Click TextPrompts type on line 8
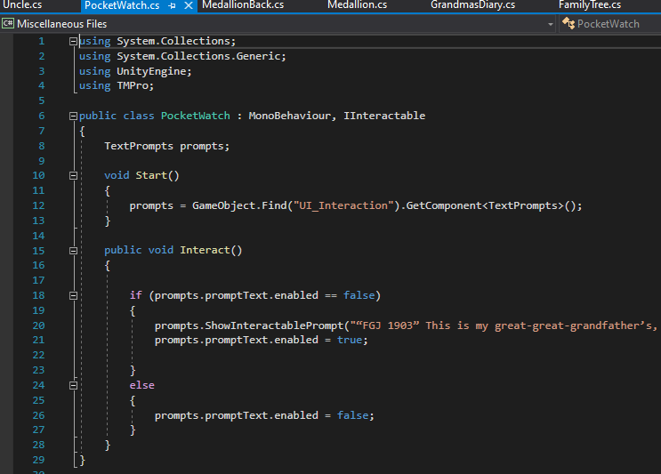661x474 pixels. (139, 146)
